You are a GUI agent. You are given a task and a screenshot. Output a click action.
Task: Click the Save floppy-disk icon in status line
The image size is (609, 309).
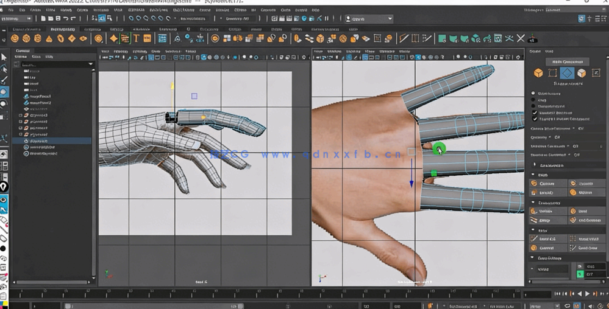[59, 18]
